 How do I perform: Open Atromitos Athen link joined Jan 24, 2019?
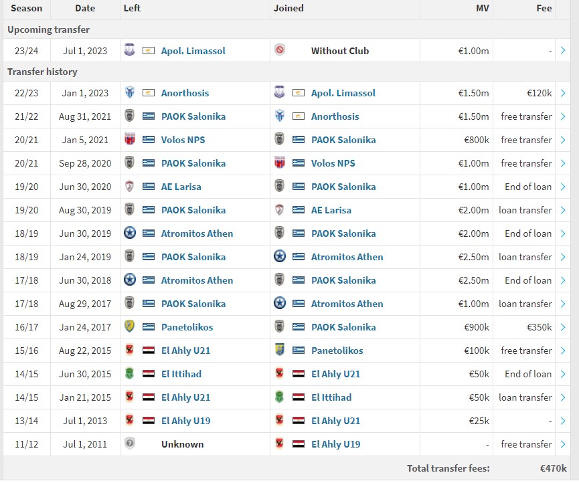[347, 257]
